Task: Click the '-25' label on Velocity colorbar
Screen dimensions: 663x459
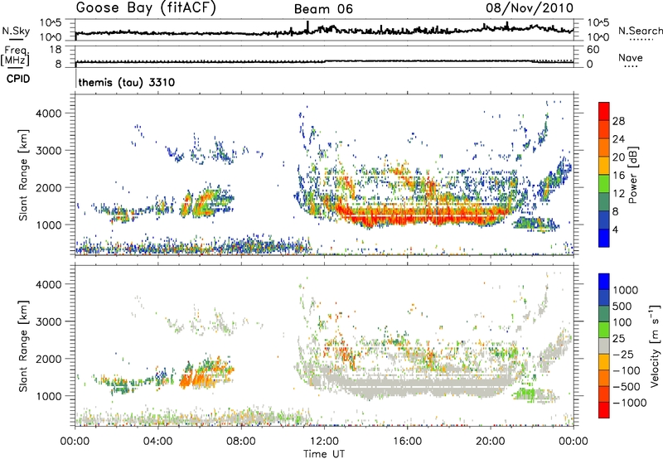Action: click(x=623, y=355)
